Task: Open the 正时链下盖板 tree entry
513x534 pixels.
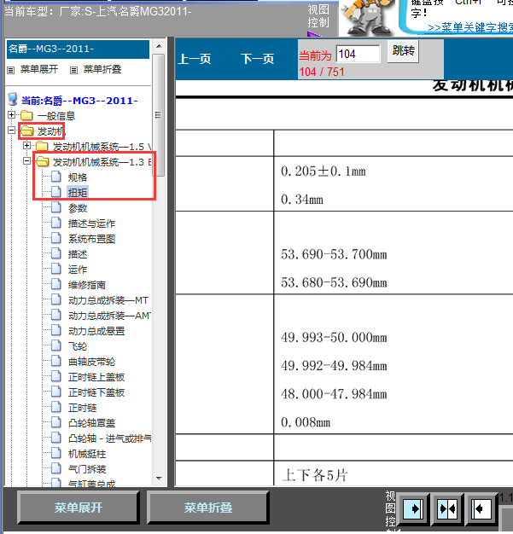Action: [96, 392]
